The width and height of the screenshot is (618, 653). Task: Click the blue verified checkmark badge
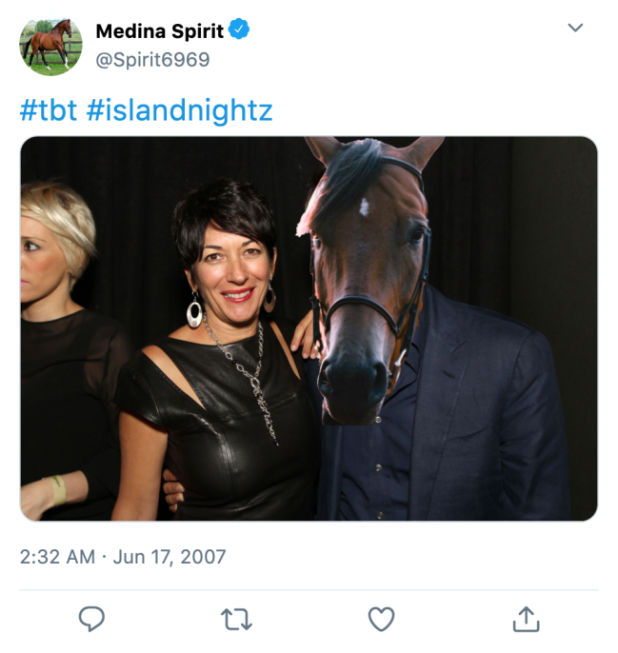(x=239, y=30)
